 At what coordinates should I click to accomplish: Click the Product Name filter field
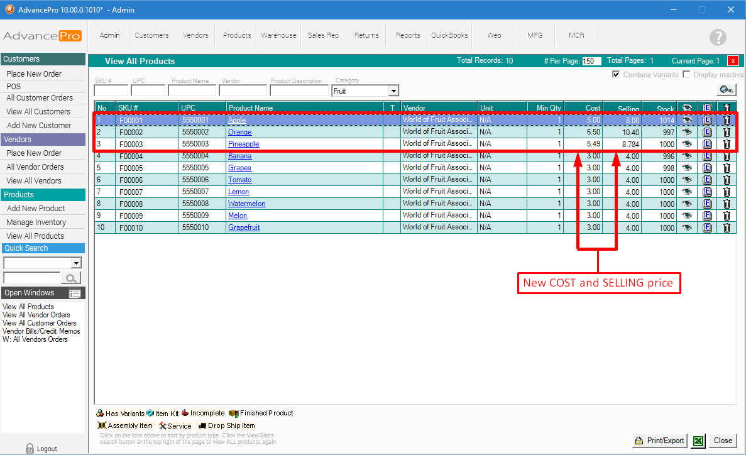click(x=192, y=90)
